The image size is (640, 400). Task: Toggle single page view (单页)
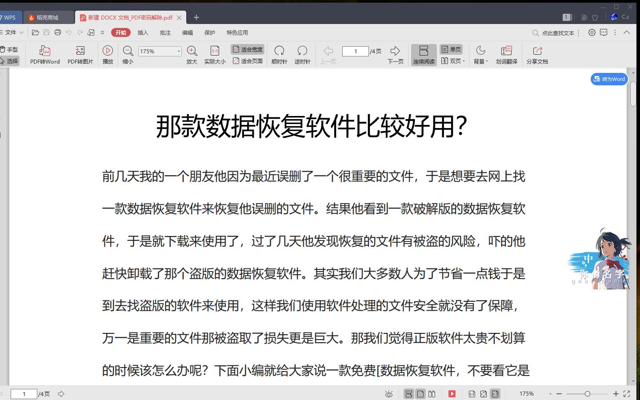tap(451, 49)
